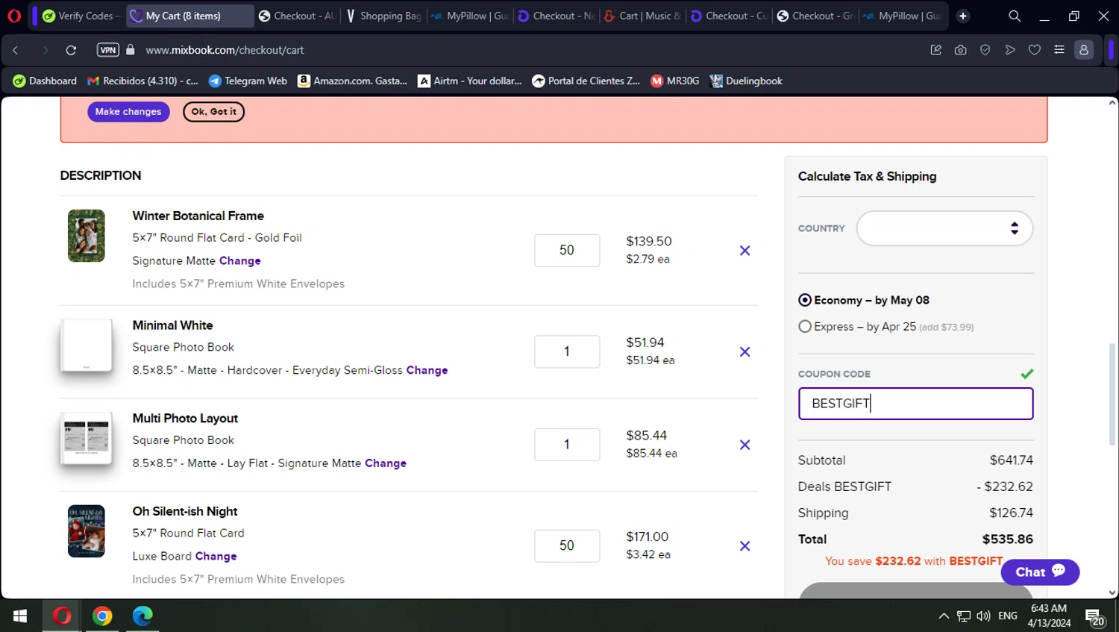Screen dimensions: 1119x632
Task: Click the network tray icon
Action: [964, 616]
